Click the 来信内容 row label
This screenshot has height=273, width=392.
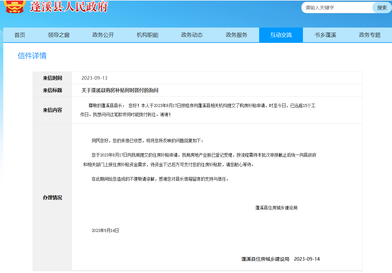[x=52, y=110]
